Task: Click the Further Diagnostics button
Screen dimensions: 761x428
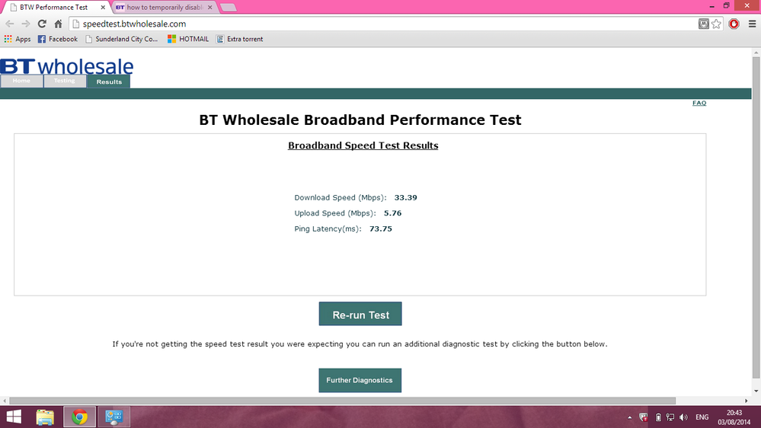Action: (x=360, y=381)
